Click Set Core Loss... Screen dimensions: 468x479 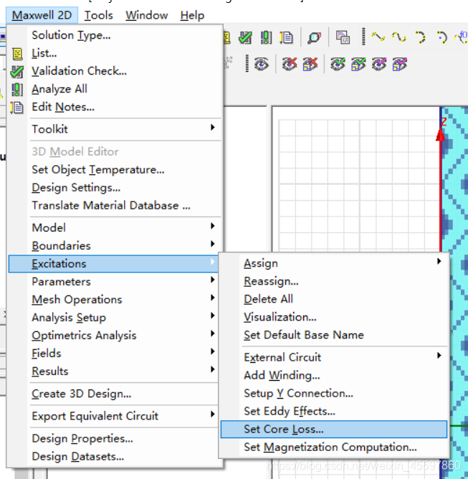click(x=334, y=430)
